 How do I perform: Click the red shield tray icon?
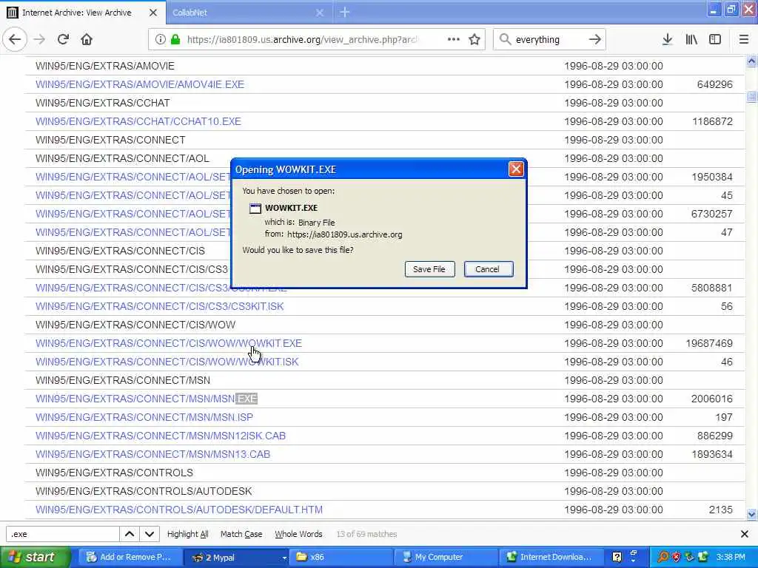(x=677, y=557)
